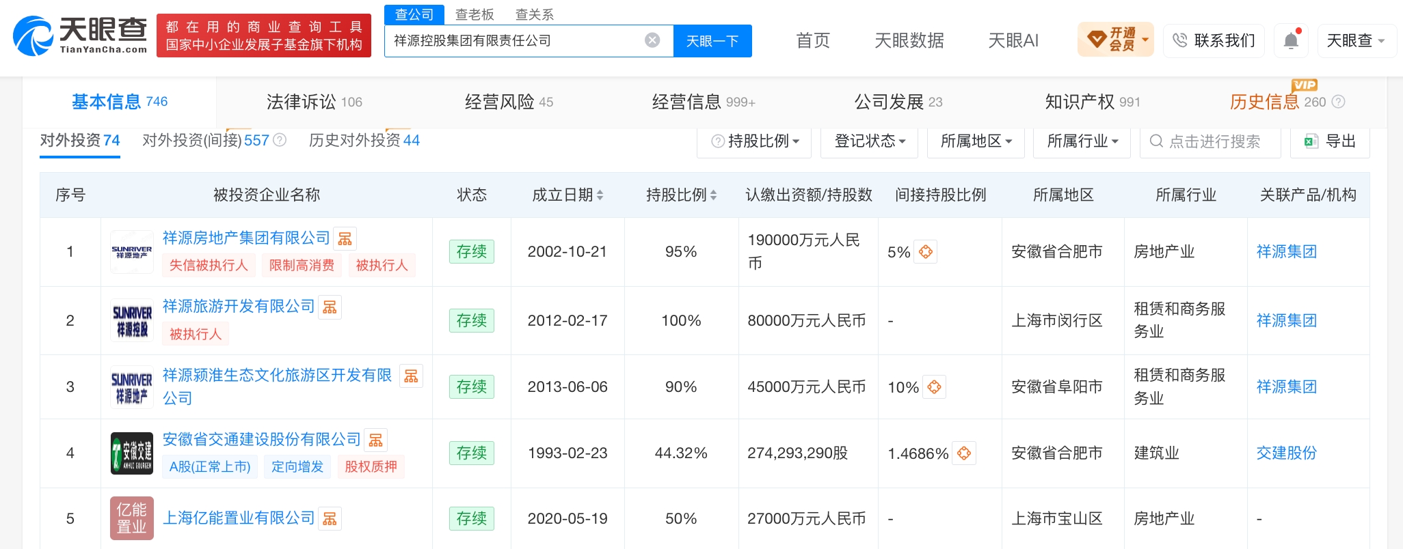Click org chart icon beside 安徽省交通建设股份有限公司

point(376,440)
